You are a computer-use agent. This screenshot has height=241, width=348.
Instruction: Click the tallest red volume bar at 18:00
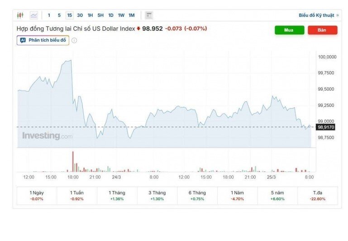point(73,161)
